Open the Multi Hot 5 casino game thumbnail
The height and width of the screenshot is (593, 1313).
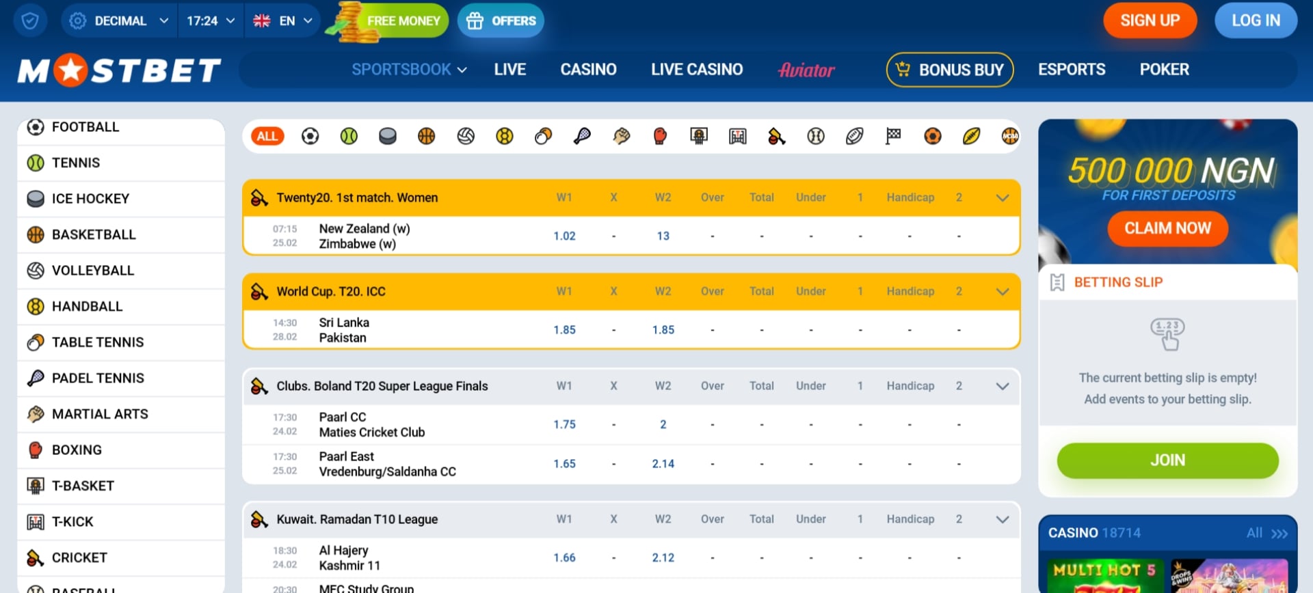pos(1105,575)
